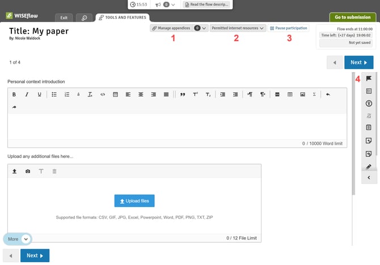Image resolution: width=380 pixels, height=265 pixels.
Task: Open the search/magnifier tab
Action: [85, 18]
